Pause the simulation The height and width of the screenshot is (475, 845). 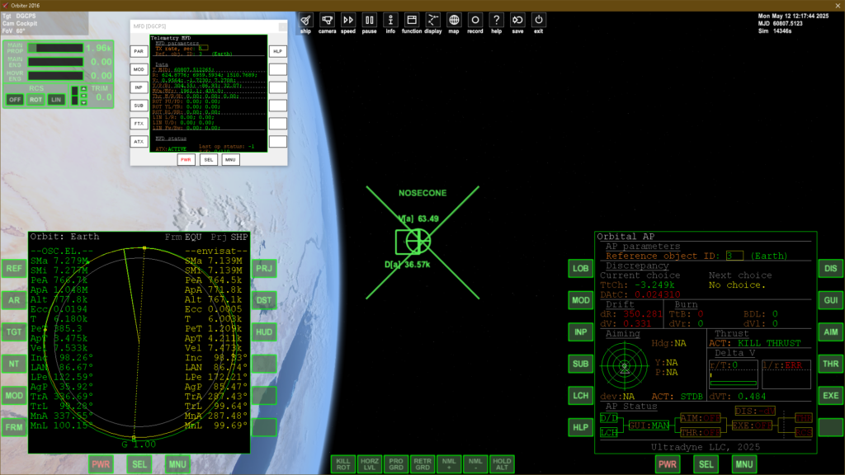(x=369, y=24)
